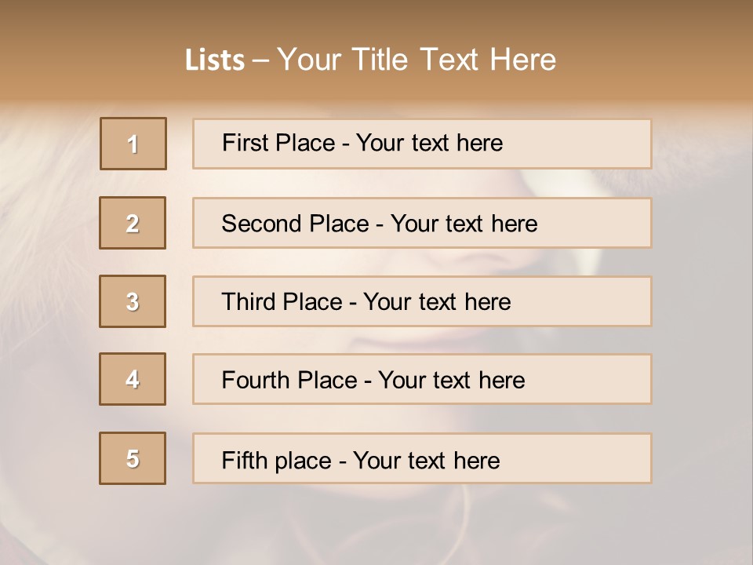Select the number 4 square
Viewport: 753px width, 565px height.
[x=133, y=379]
